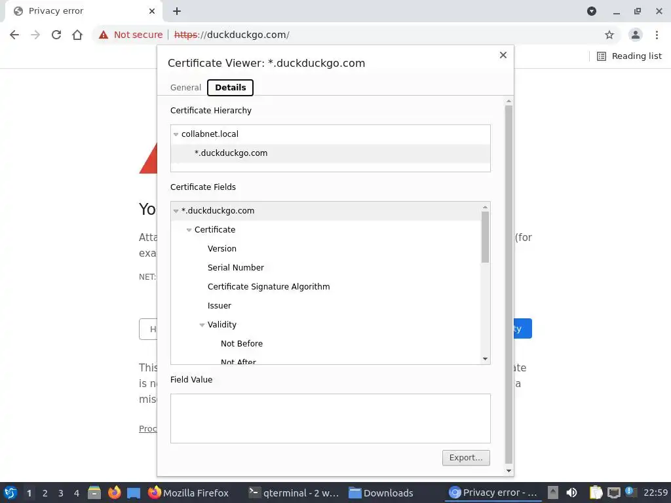Viewport: 671px width, 503px height.
Task: Click Privacy error taskbar entry
Action: (x=493, y=493)
